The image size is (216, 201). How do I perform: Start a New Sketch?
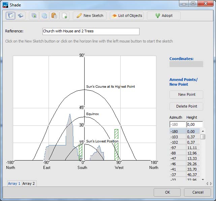point(90,16)
